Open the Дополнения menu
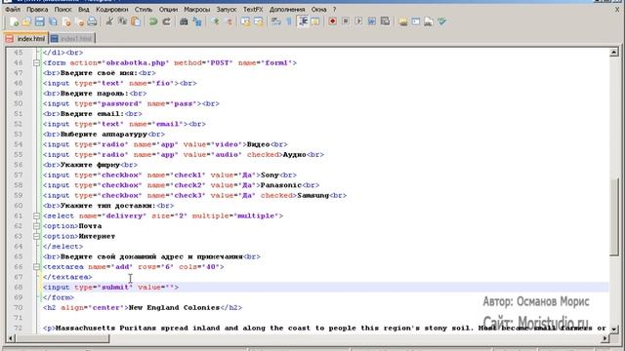This screenshot has width=625, height=351. pos(287,9)
